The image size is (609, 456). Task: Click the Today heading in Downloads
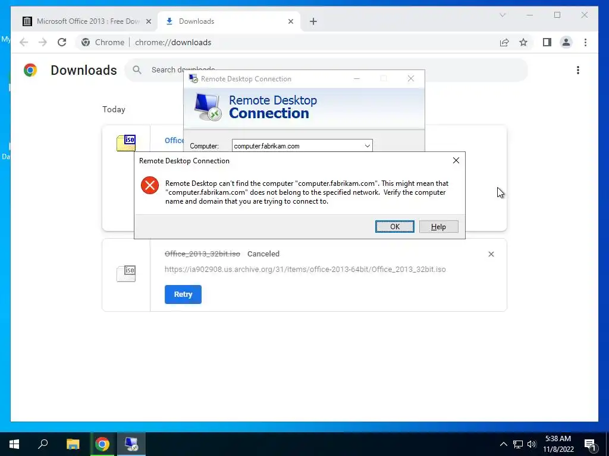point(114,109)
